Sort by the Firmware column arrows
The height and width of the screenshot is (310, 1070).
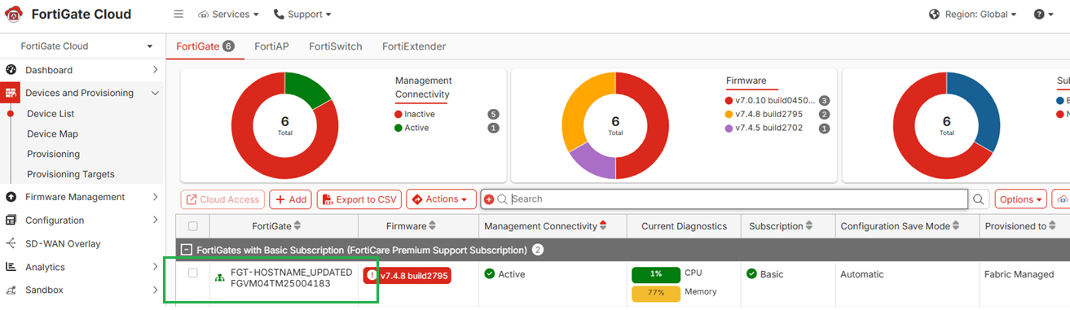(432, 225)
